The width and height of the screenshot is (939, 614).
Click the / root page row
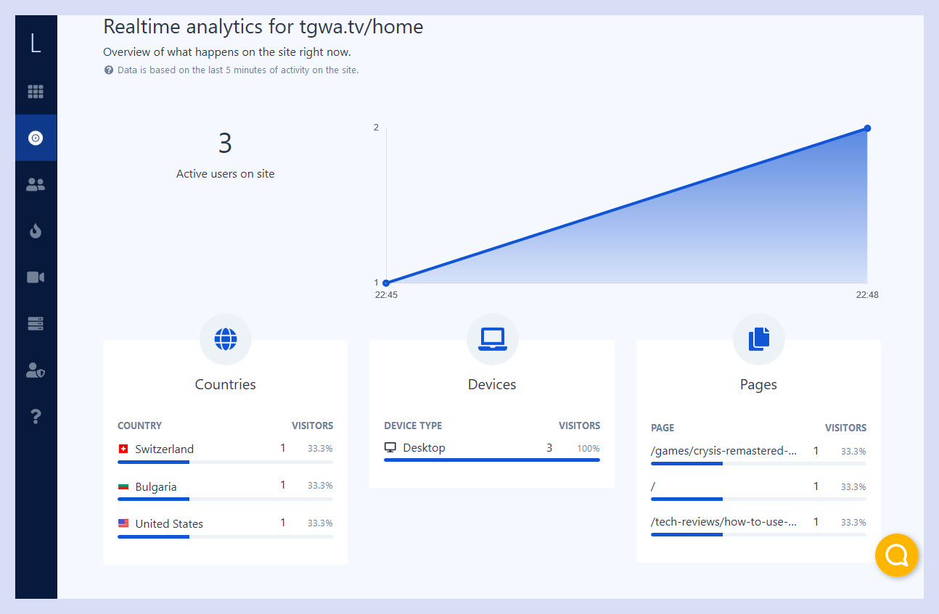(x=758, y=487)
